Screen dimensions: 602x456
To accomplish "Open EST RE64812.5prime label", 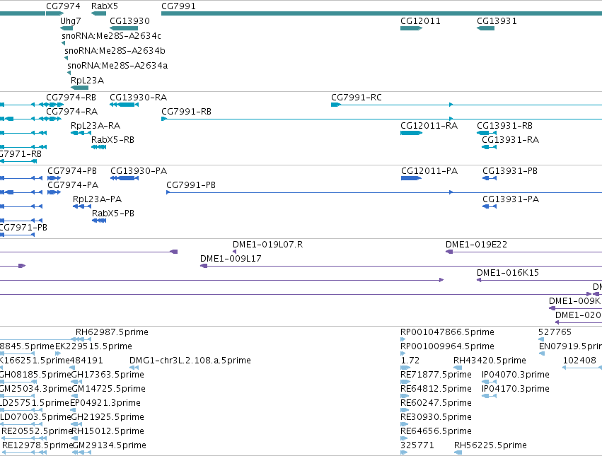I will coord(436,389).
